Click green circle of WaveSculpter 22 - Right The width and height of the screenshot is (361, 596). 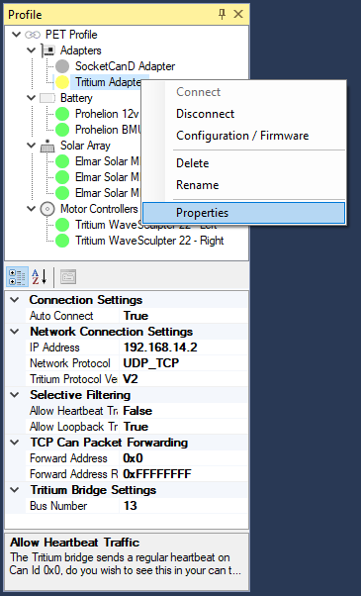pyautogui.click(x=62, y=241)
